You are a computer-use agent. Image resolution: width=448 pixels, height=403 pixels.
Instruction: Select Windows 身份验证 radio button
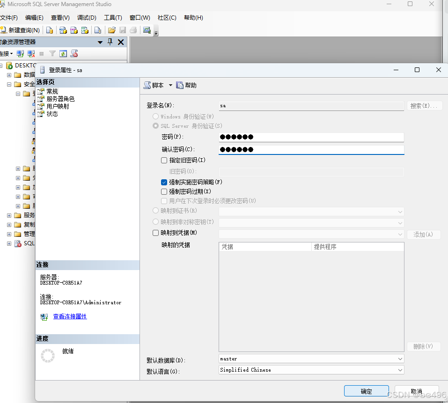[x=155, y=116]
